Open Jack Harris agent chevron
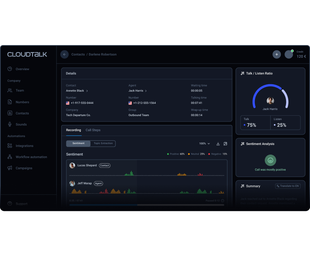310x255 pixels. (x=146, y=91)
